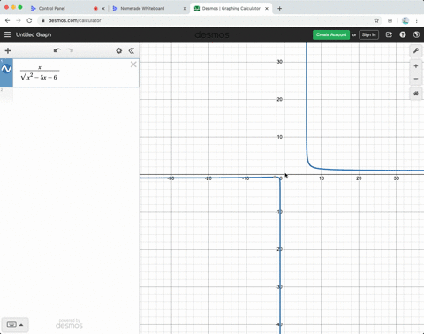Bookmark this page with the star

[376, 20]
